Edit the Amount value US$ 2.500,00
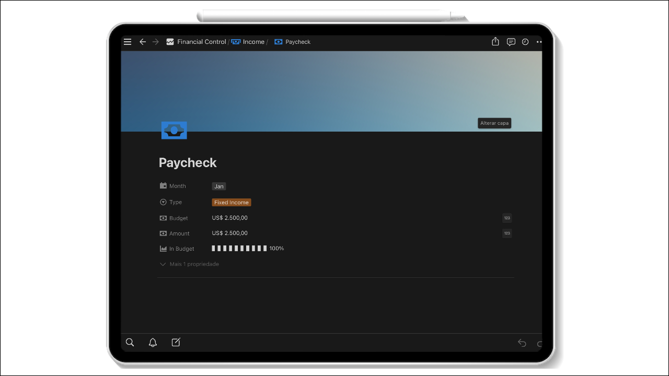Image resolution: width=669 pixels, height=376 pixels. point(230,233)
